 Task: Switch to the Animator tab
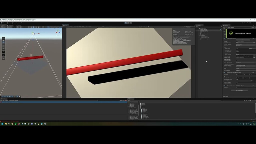tap(19, 25)
